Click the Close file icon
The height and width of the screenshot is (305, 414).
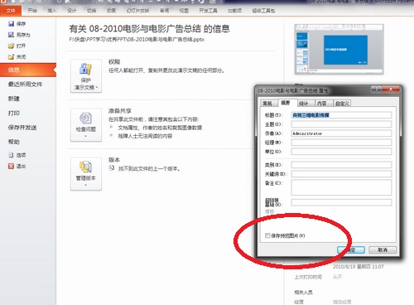11,57
